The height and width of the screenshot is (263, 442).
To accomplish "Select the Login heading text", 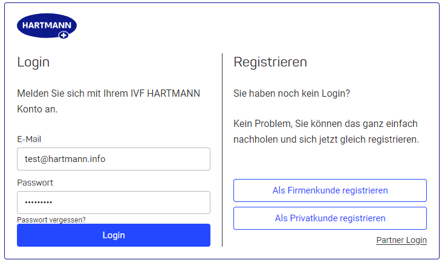I will [33, 62].
